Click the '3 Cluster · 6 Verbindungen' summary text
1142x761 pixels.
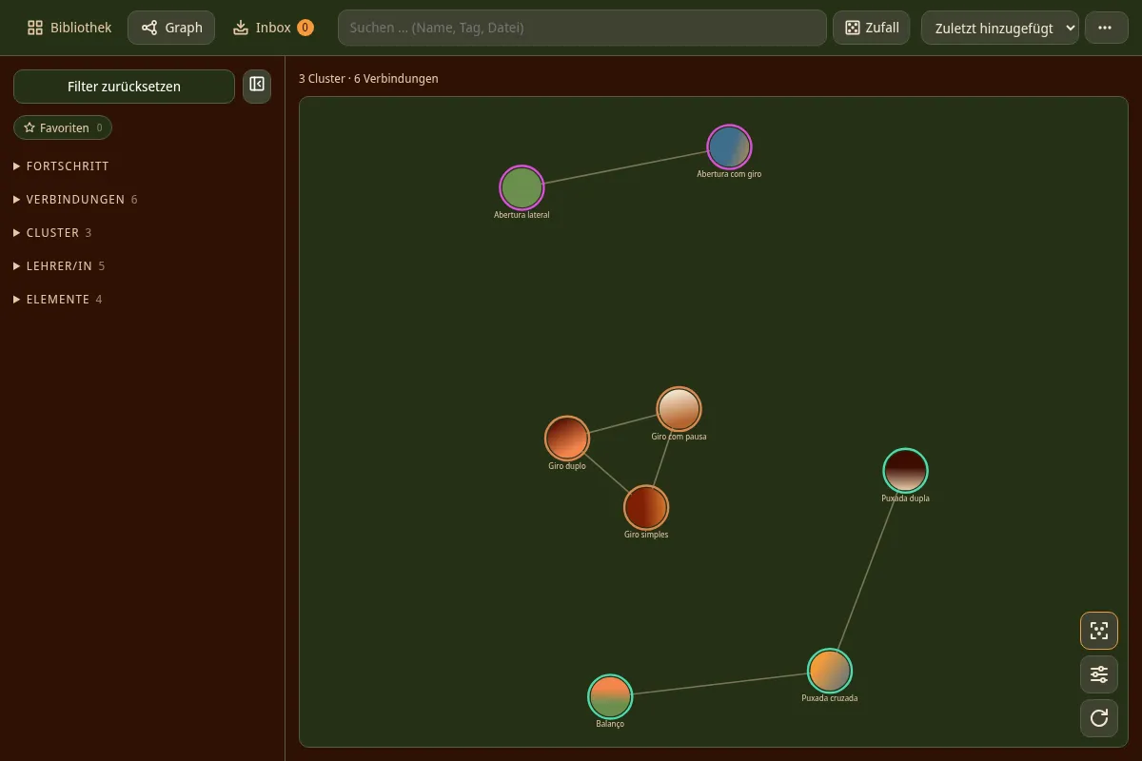point(368,79)
